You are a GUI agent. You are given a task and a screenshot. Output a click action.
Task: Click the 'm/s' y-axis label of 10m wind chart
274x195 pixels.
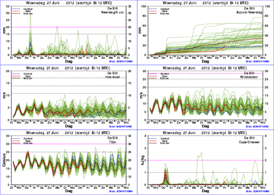[x=4, y=96]
